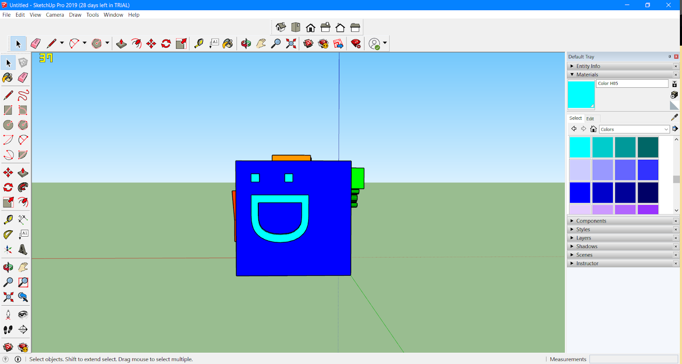Select the Follow Me tool
The image size is (682, 364).
[x=23, y=187]
